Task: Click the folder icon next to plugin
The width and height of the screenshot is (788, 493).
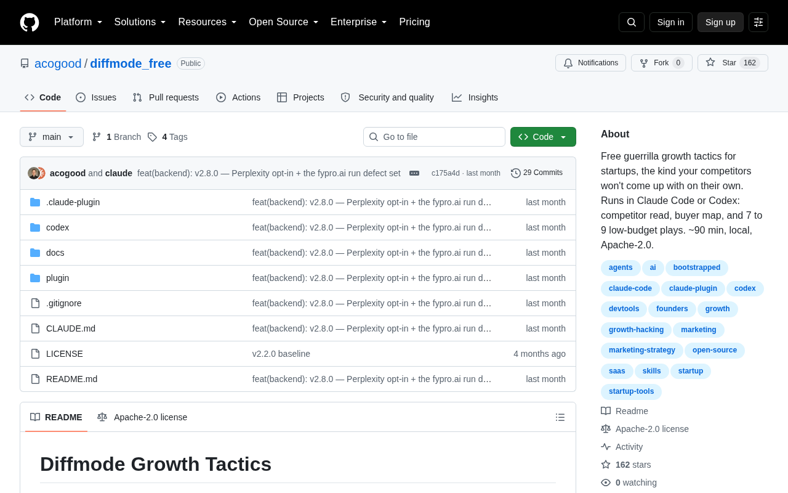Action: [35, 278]
